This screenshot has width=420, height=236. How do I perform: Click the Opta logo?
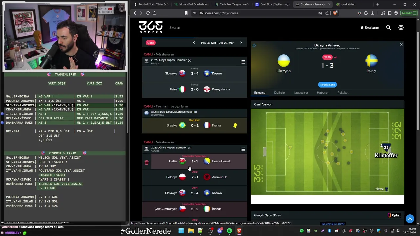pyautogui.click(x=393, y=215)
